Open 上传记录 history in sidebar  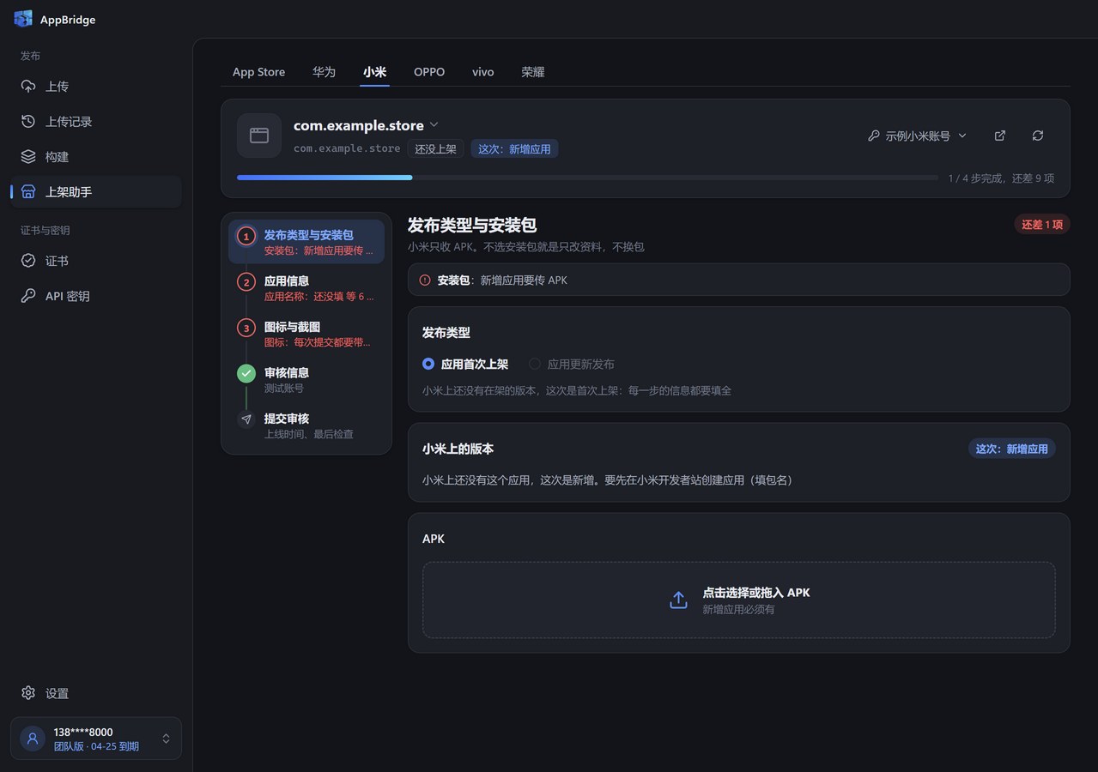[x=96, y=122]
